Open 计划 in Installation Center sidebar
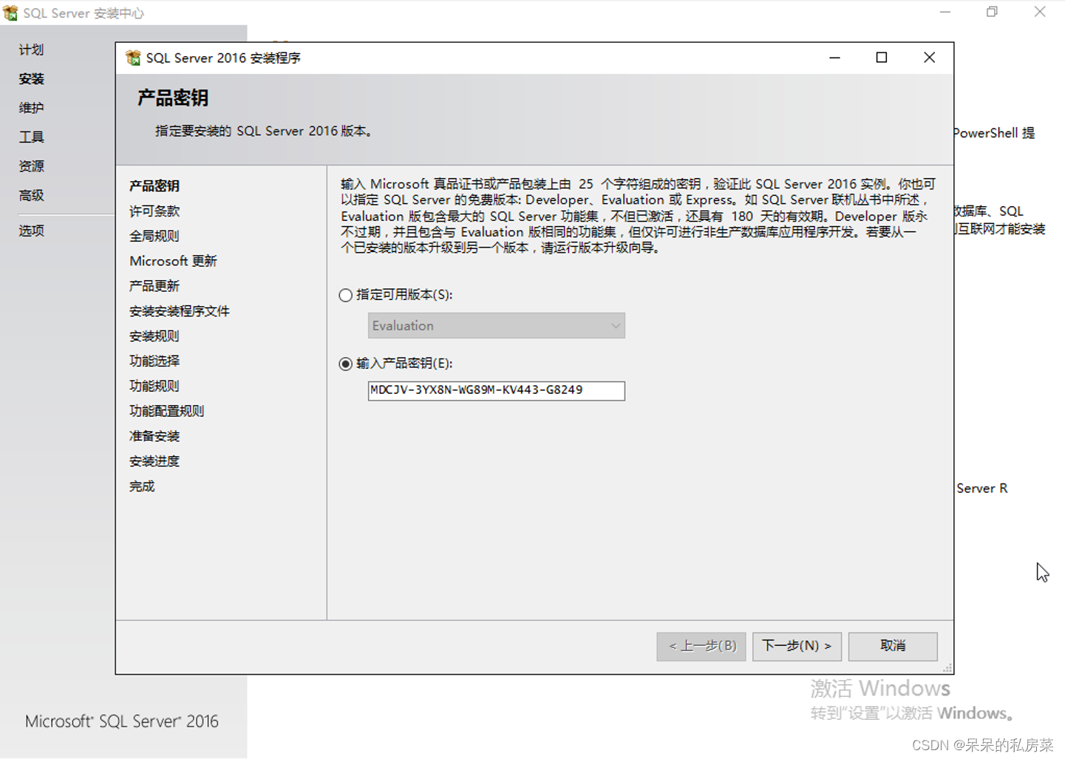 (x=31, y=50)
